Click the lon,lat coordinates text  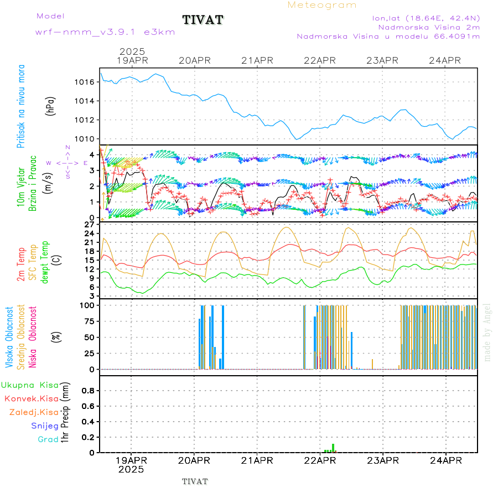pyautogui.click(x=426, y=18)
